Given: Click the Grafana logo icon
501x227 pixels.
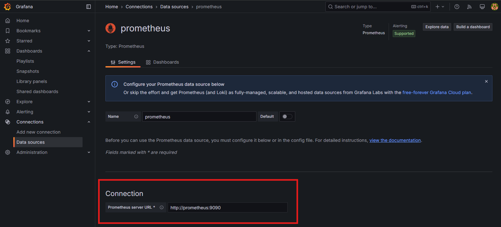Looking at the screenshot, I should [7, 7].
